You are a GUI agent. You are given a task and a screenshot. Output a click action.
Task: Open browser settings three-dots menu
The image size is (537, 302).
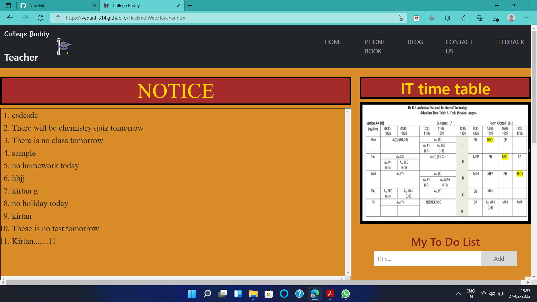[x=527, y=18]
